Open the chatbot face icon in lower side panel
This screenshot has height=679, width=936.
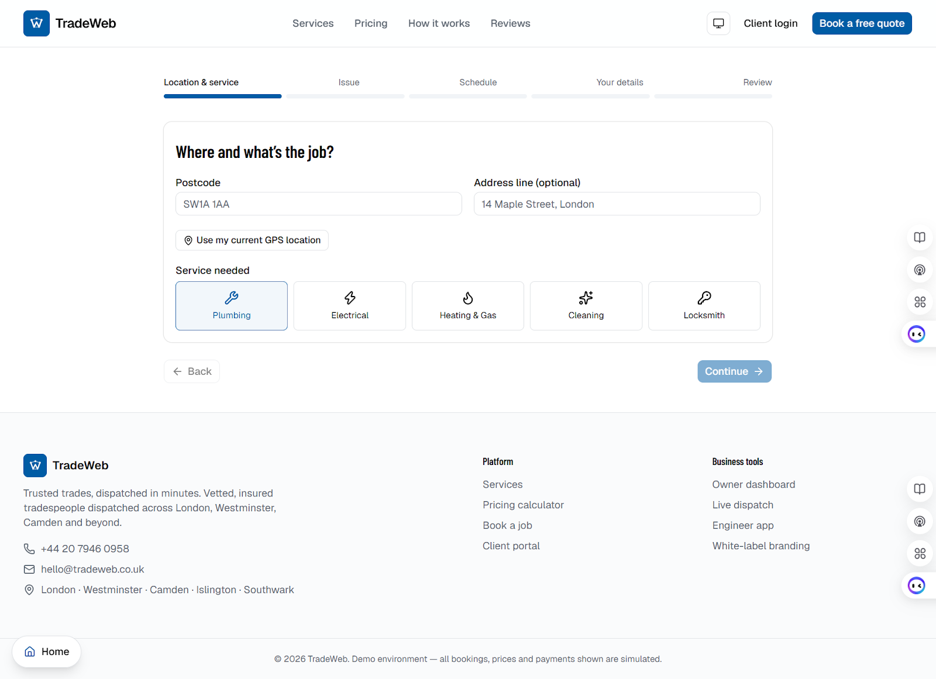tap(917, 585)
